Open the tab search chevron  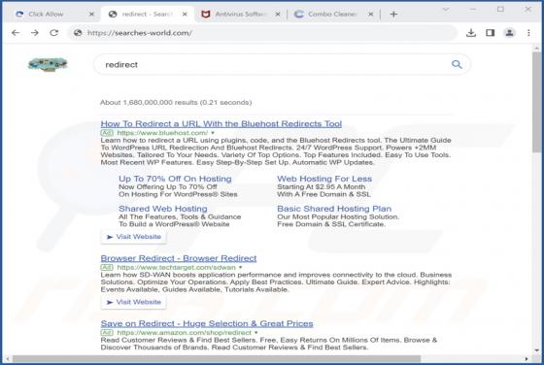(x=446, y=10)
